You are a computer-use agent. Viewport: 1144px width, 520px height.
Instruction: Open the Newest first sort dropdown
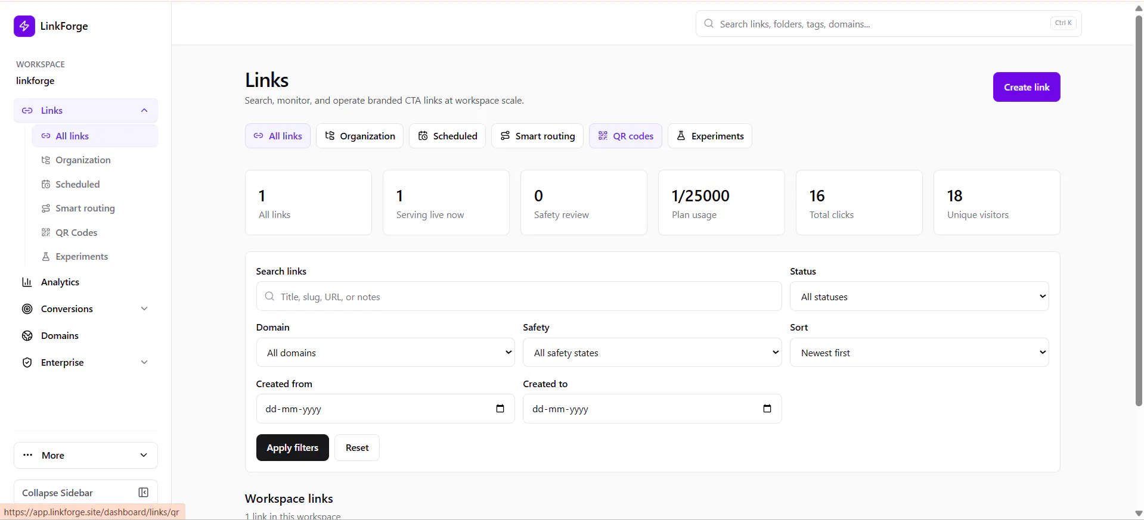919,353
